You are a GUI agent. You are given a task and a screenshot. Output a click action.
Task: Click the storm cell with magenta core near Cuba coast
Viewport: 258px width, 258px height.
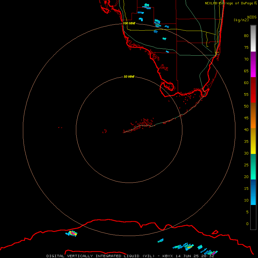tap(72, 233)
